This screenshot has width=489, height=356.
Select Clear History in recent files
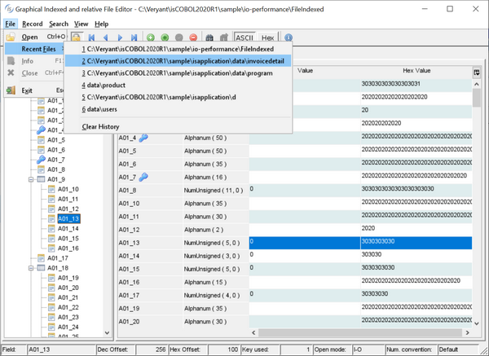100,126
